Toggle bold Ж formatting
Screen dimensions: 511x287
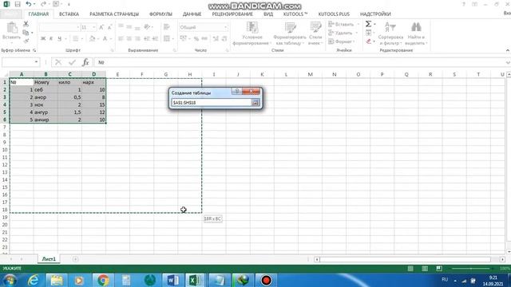(x=43, y=39)
